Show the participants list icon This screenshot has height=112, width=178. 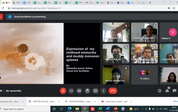tap(167, 91)
